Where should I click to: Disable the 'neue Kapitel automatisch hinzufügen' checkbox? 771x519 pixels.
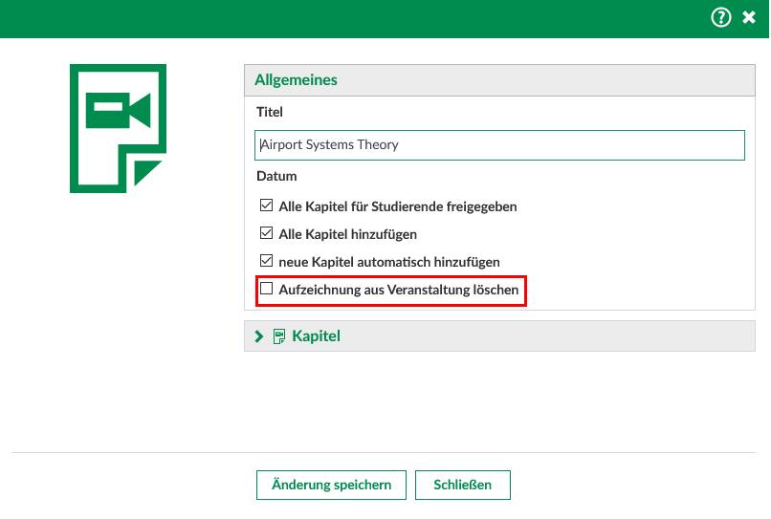(267, 261)
